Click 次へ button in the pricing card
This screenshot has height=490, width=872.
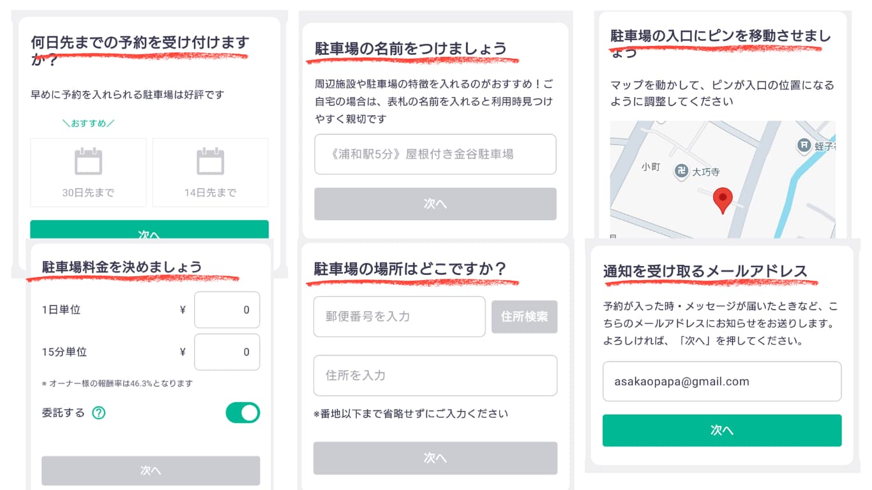(x=151, y=471)
